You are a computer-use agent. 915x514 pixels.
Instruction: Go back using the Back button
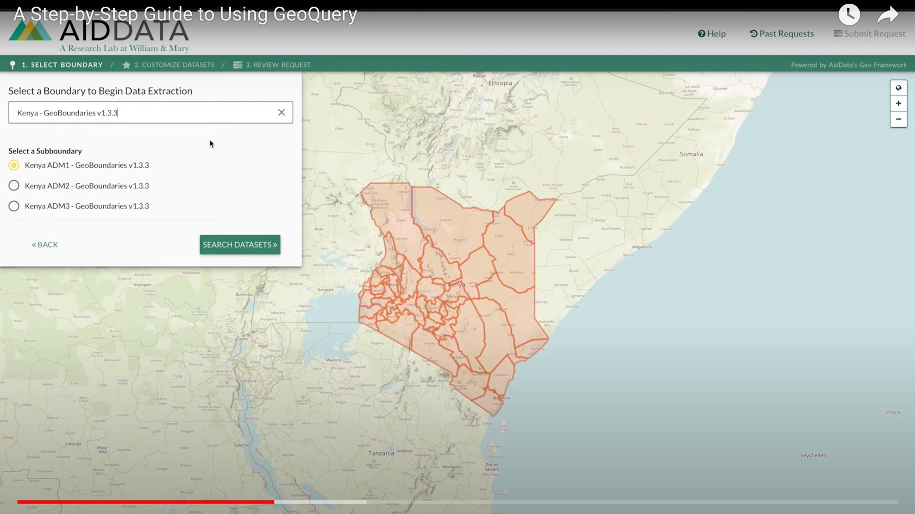45,244
